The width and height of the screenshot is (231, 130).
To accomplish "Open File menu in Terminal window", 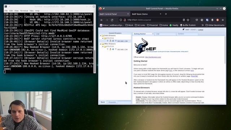I will 6,11.
